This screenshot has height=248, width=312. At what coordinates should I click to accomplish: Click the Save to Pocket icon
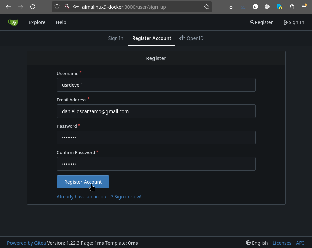(231, 7)
